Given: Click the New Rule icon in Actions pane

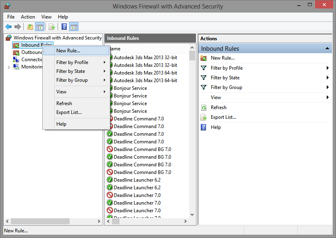Looking at the screenshot, I should click(x=204, y=58).
